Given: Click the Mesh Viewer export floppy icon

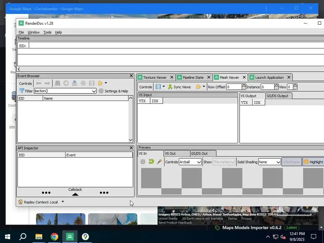Looking at the screenshot, I should 158,87.
